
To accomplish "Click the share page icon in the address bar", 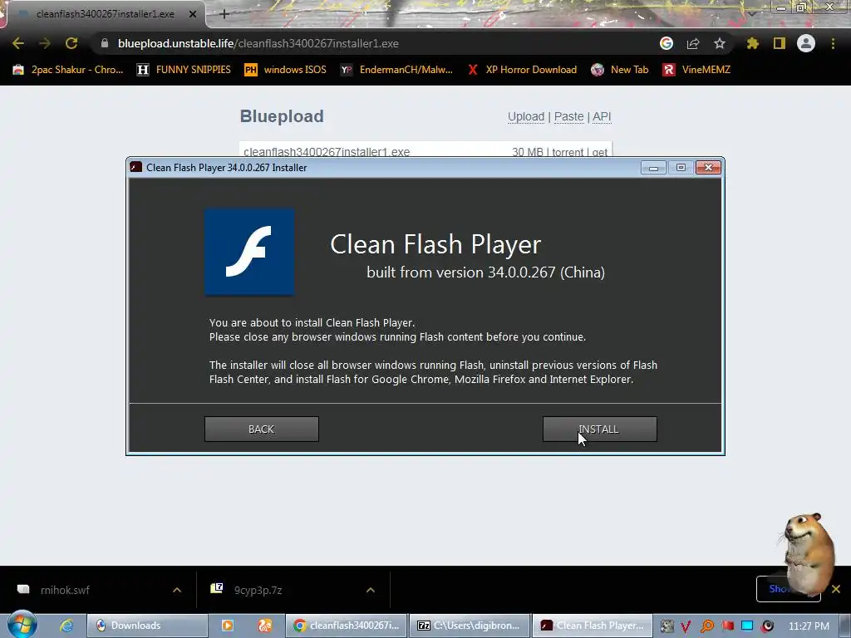I will 693,43.
